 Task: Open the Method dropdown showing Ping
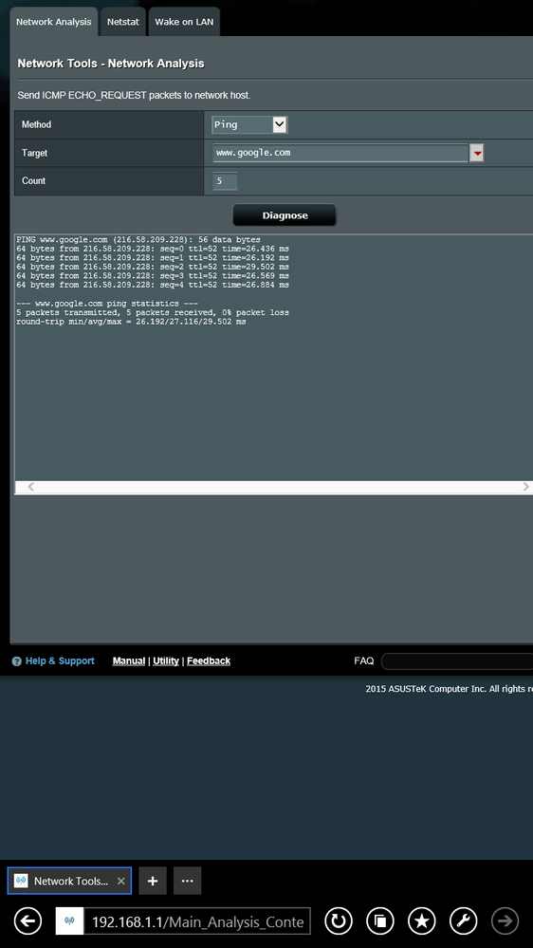[249, 124]
